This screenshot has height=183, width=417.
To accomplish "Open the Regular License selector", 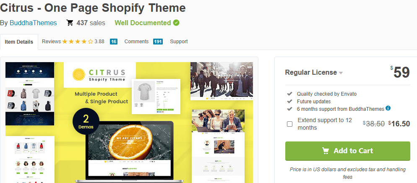I will [314, 72].
